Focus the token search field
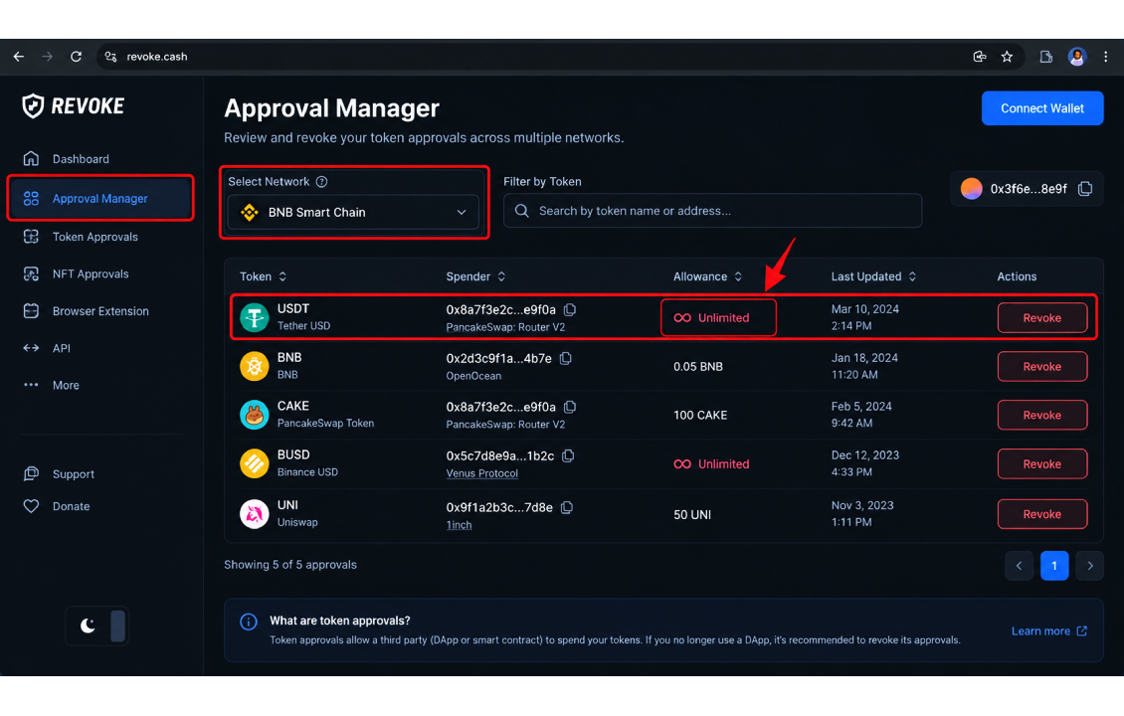 coord(712,211)
